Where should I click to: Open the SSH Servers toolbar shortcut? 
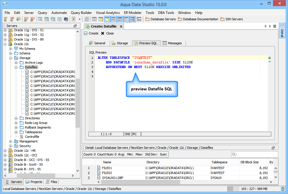tap(231, 19)
